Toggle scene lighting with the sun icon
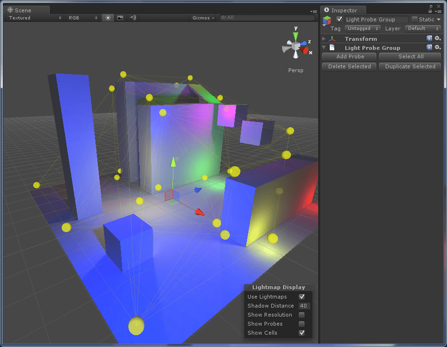The width and height of the screenshot is (447, 347). tap(107, 17)
